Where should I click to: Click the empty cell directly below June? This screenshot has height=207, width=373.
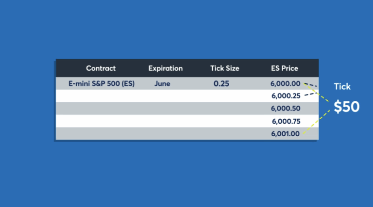162,96
